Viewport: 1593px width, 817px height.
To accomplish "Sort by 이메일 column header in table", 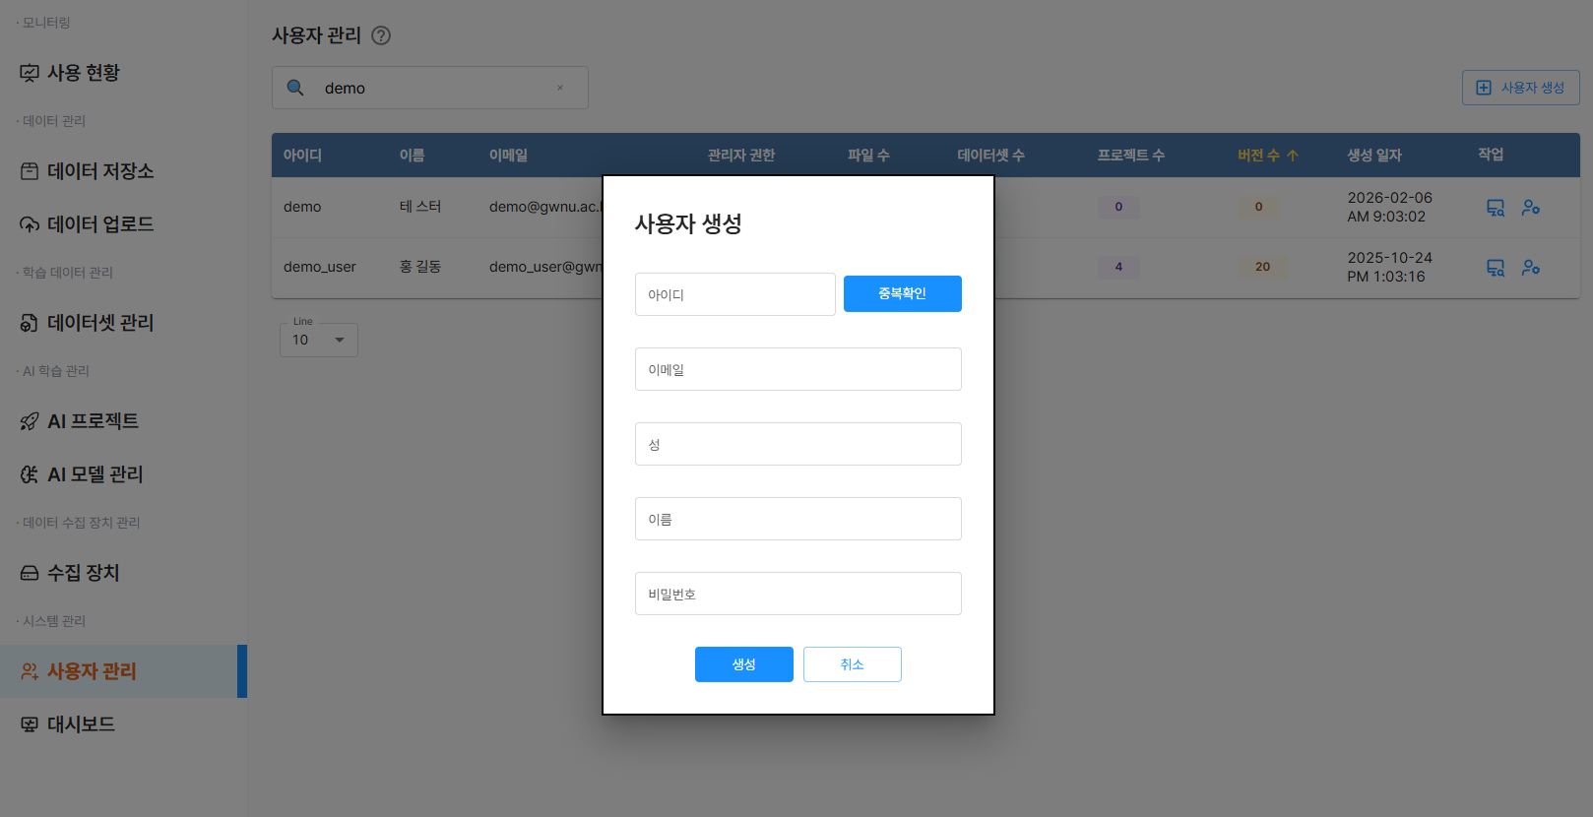I will pos(508,156).
